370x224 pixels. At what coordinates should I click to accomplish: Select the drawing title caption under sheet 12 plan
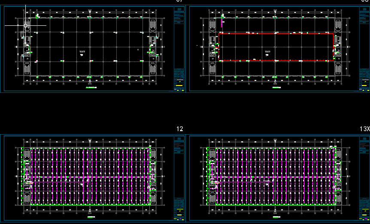click(x=91, y=217)
